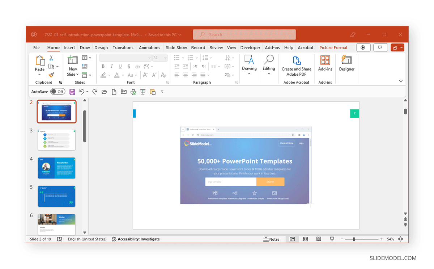Screen dimensions: 434x269
Task: Open the File menu
Action: (37, 47)
